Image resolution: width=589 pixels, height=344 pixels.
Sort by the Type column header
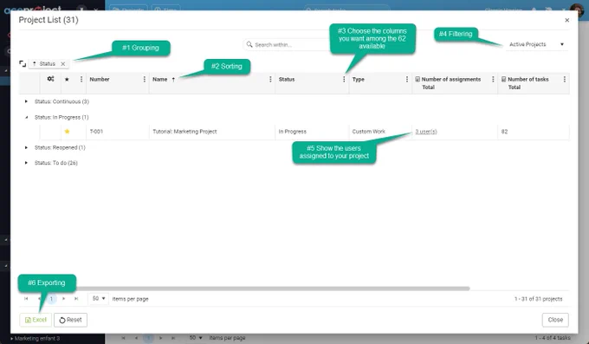(359, 80)
